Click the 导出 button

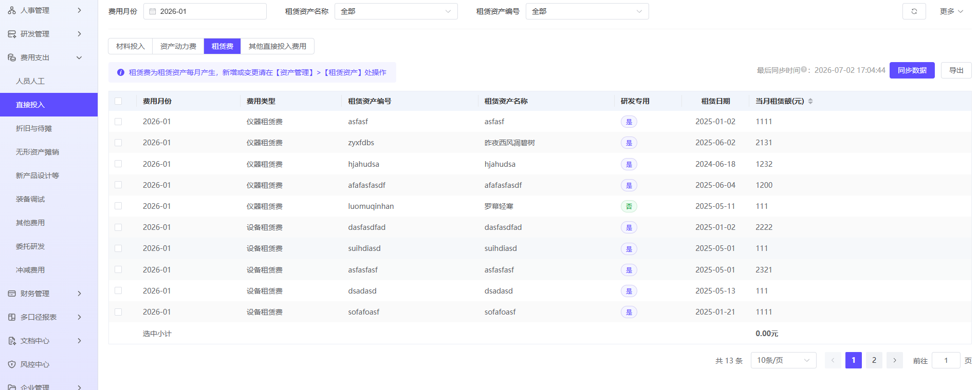956,70
